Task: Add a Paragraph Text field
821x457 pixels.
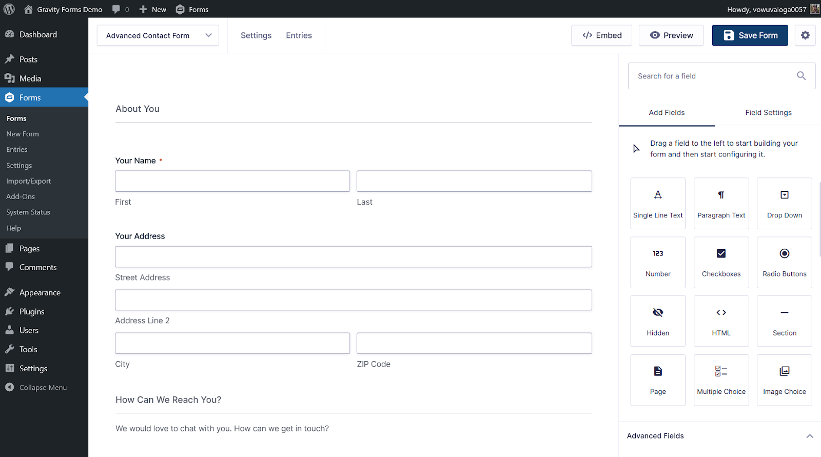Action: coord(721,203)
